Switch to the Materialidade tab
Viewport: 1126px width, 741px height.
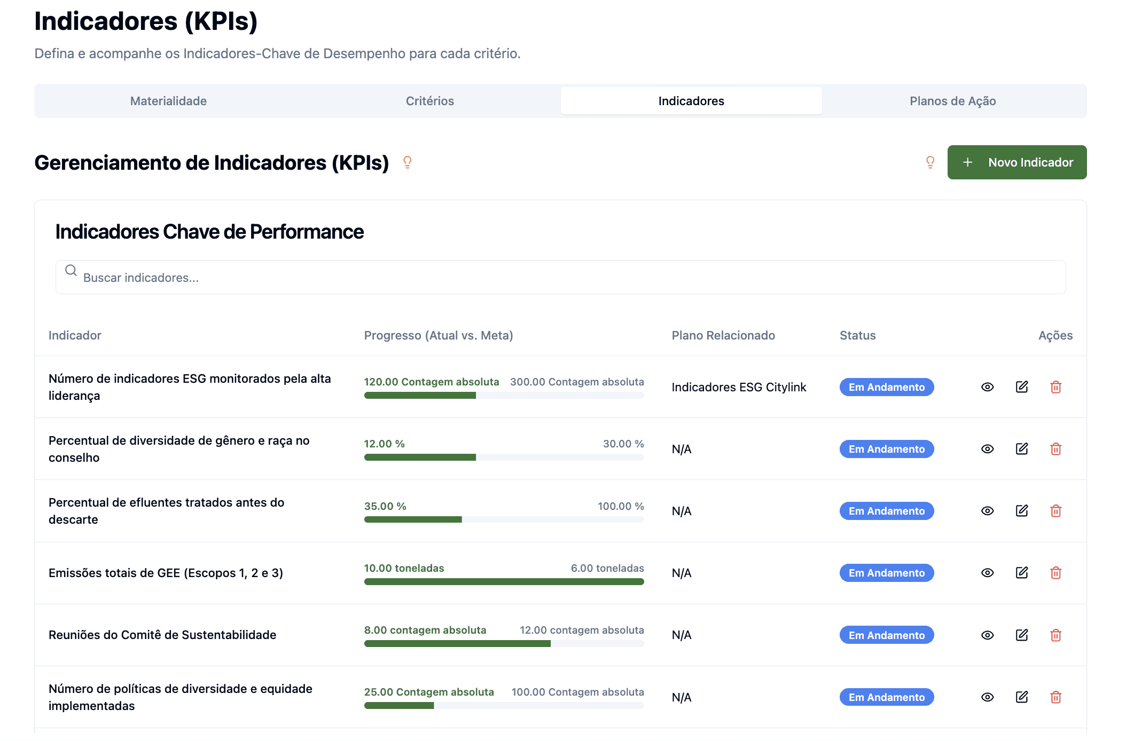pyautogui.click(x=168, y=101)
